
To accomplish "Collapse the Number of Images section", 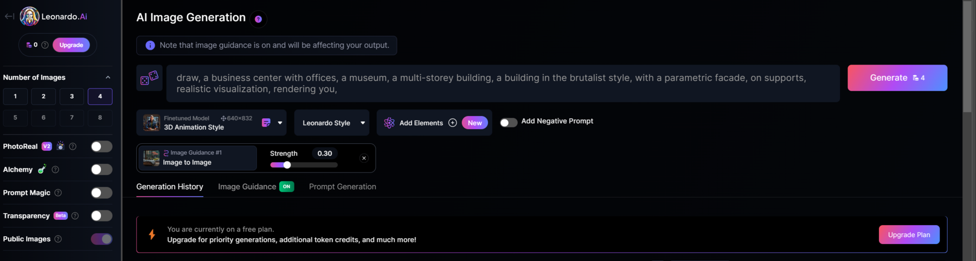I will pyautogui.click(x=107, y=78).
